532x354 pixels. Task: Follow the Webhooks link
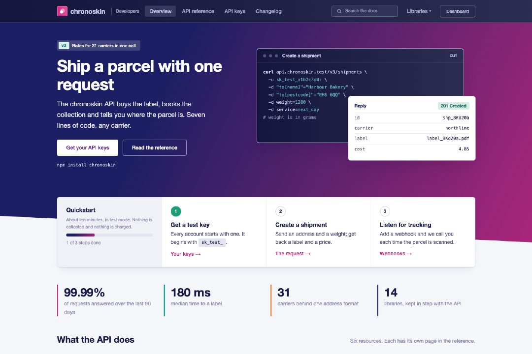396,253
